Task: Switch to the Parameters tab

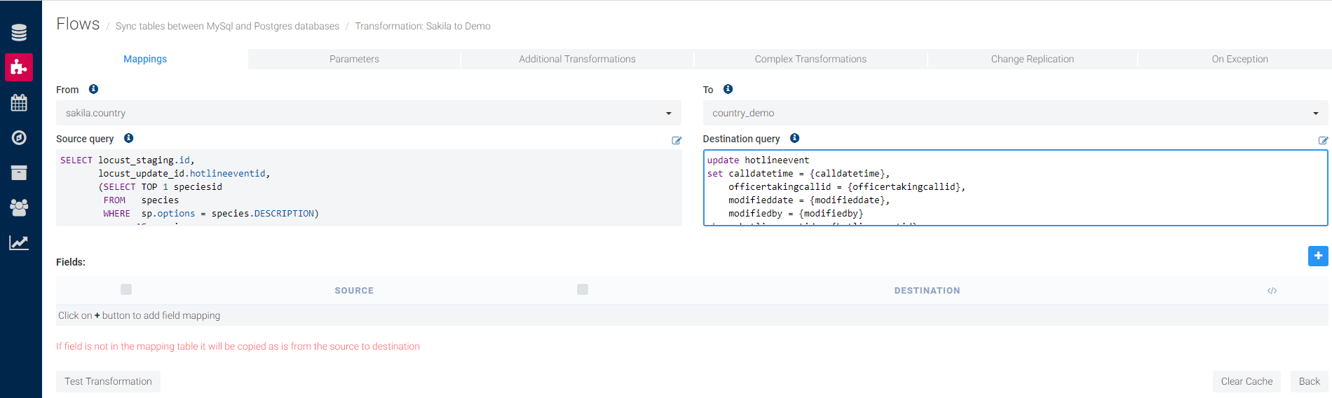Action: [354, 60]
